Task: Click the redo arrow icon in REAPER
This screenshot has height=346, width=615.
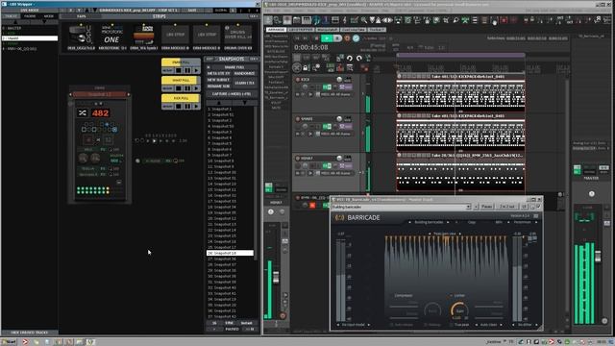Action: (358, 59)
